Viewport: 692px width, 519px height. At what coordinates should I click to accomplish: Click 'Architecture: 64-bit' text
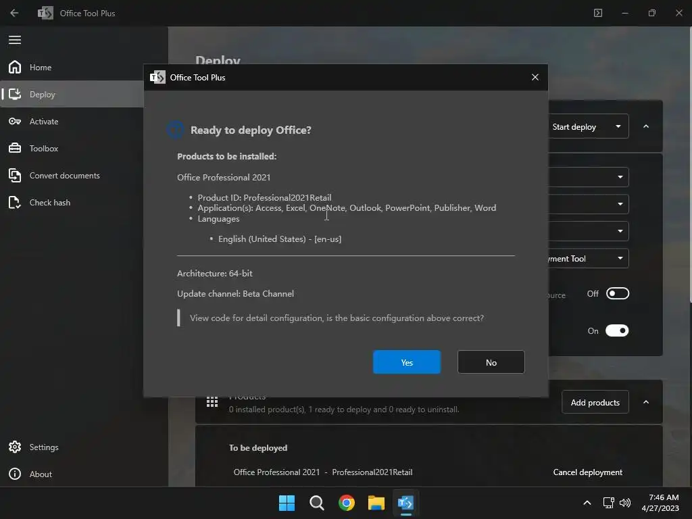(215, 273)
